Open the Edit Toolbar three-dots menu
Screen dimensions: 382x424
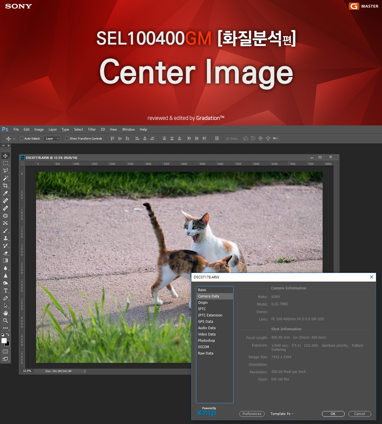(x=5, y=328)
